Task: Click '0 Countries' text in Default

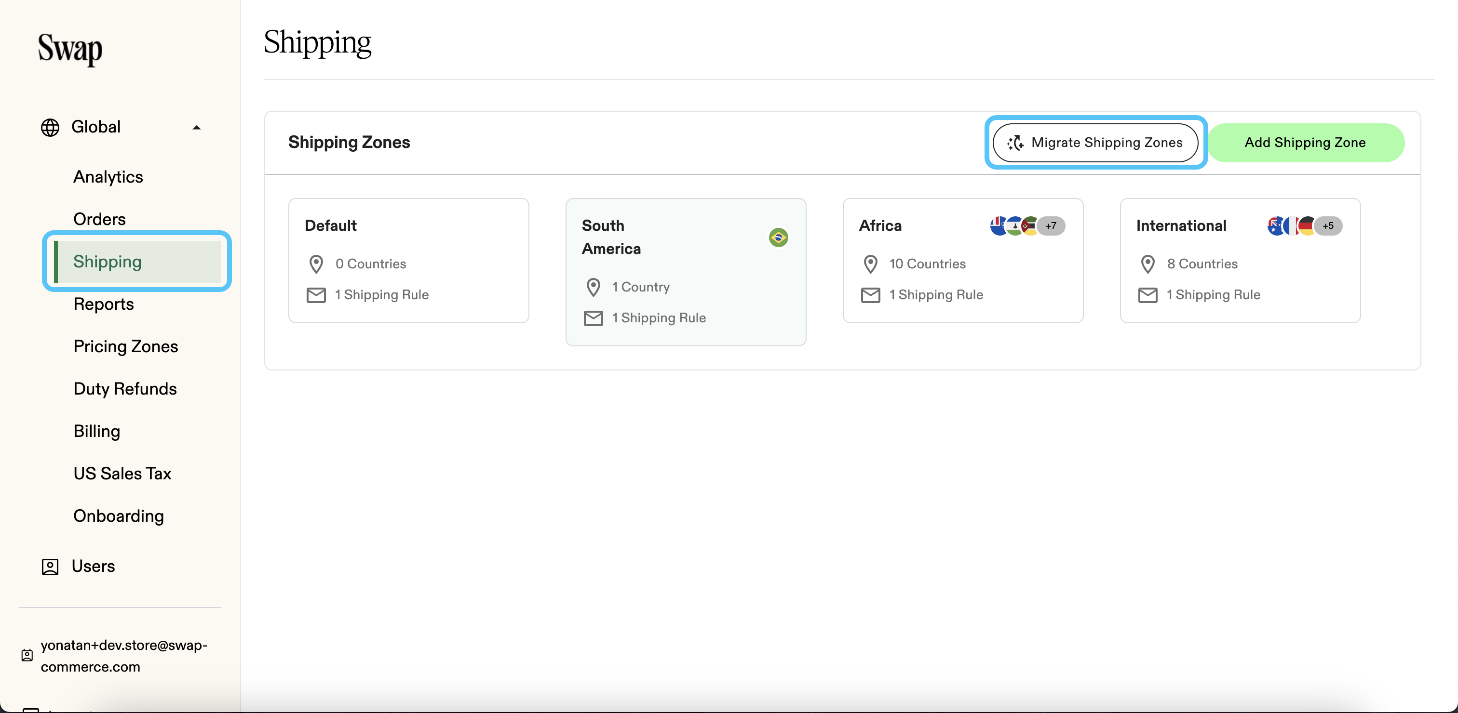Action: (371, 264)
